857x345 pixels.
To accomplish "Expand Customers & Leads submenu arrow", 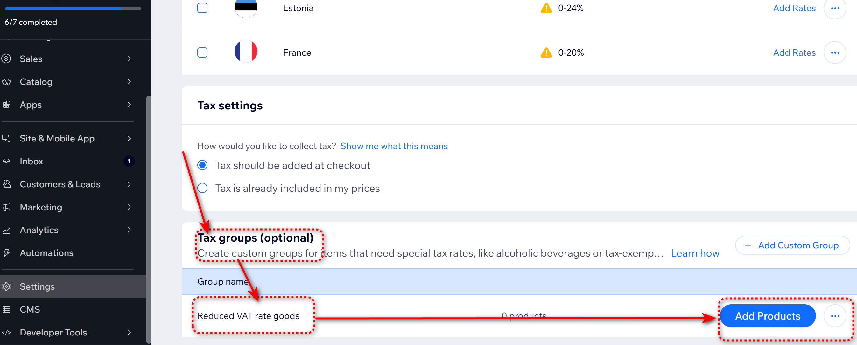I will tap(130, 184).
